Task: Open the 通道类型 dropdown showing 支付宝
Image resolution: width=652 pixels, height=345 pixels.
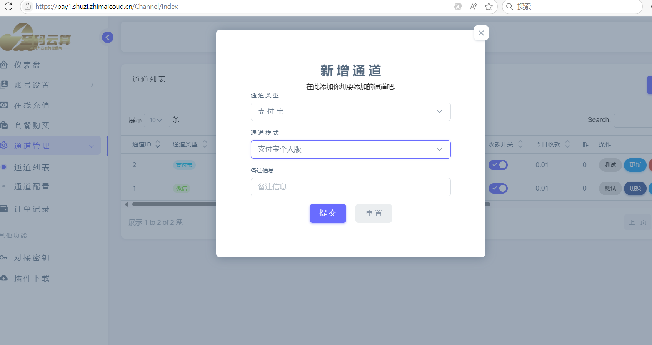Action: click(350, 112)
